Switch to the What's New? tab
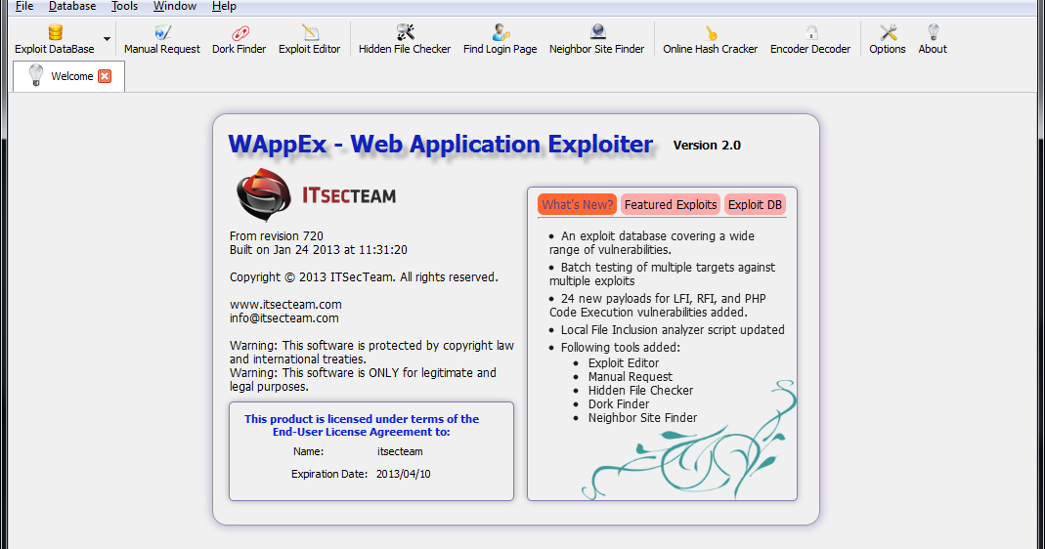 coord(577,204)
